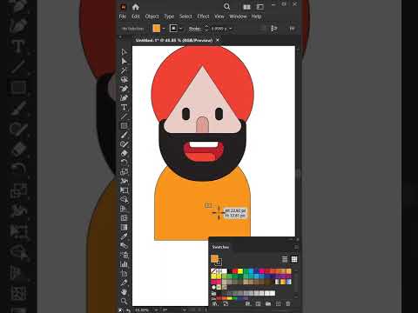The width and height of the screenshot is (418, 313).
Task: Delete swatch with trash icon
Action: pyautogui.click(x=288, y=303)
